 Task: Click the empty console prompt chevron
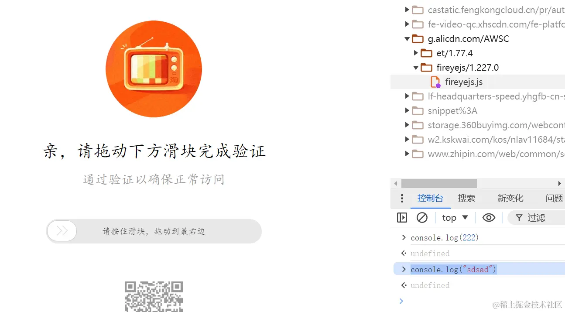tap(401, 301)
